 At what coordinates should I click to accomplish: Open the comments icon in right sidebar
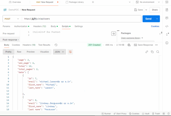pyautogui.click(x=167, y=18)
